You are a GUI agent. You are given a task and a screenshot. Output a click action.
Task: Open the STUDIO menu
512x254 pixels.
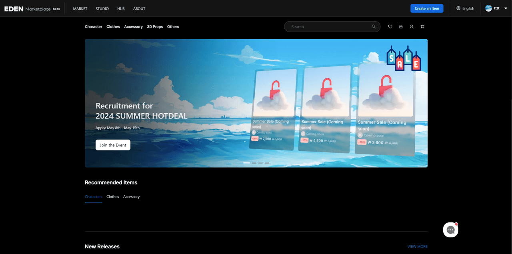coord(102,8)
